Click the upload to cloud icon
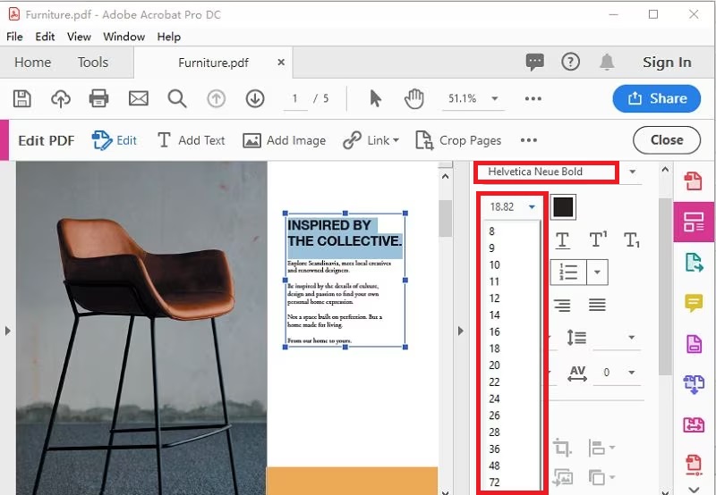This screenshot has height=495, width=716. pos(61,98)
